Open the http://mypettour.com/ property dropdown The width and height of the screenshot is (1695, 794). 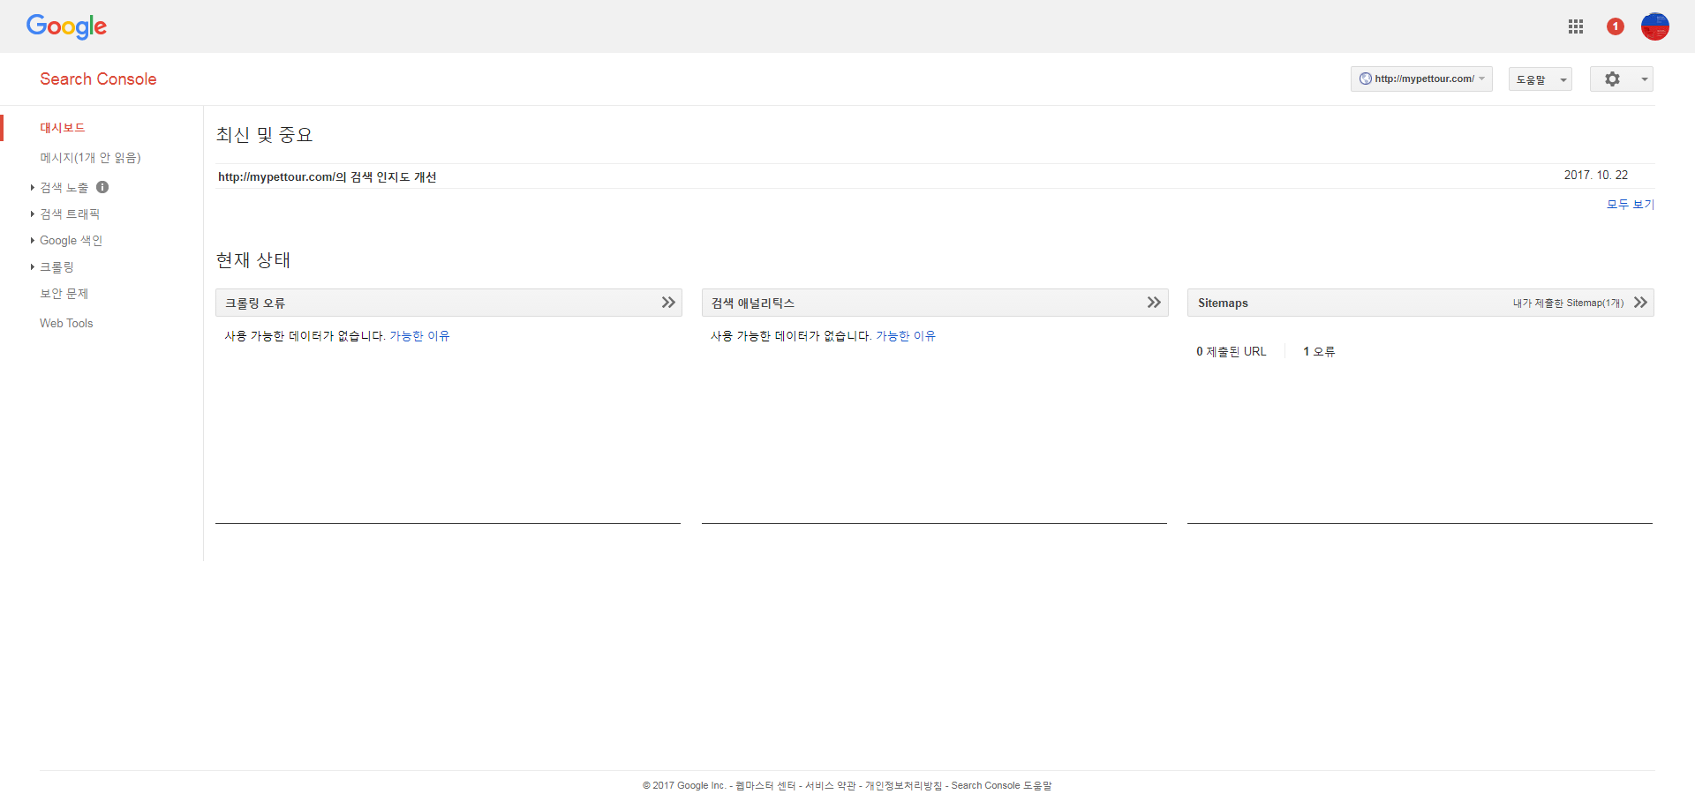[x=1420, y=79]
